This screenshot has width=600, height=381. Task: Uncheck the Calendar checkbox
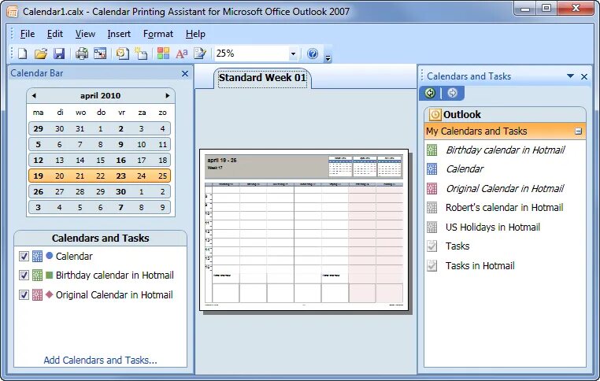tap(24, 257)
